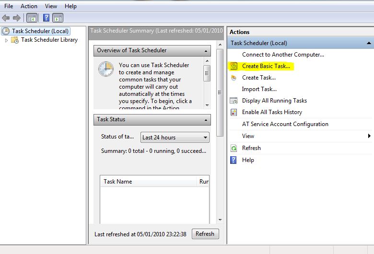Image resolution: width=374 pixels, height=254 pixels.
Task: Toggle the Show/Hide Console Tree toolbar icon
Action: tap(32, 18)
